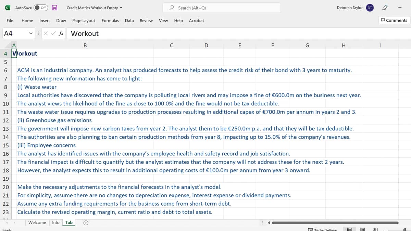Switch to Page Break Preview icon
The image size is (411, 231).
click(x=375, y=230)
